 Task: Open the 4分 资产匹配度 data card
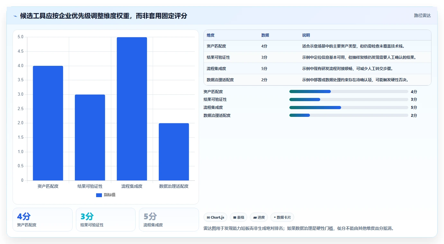click(43, 220)
